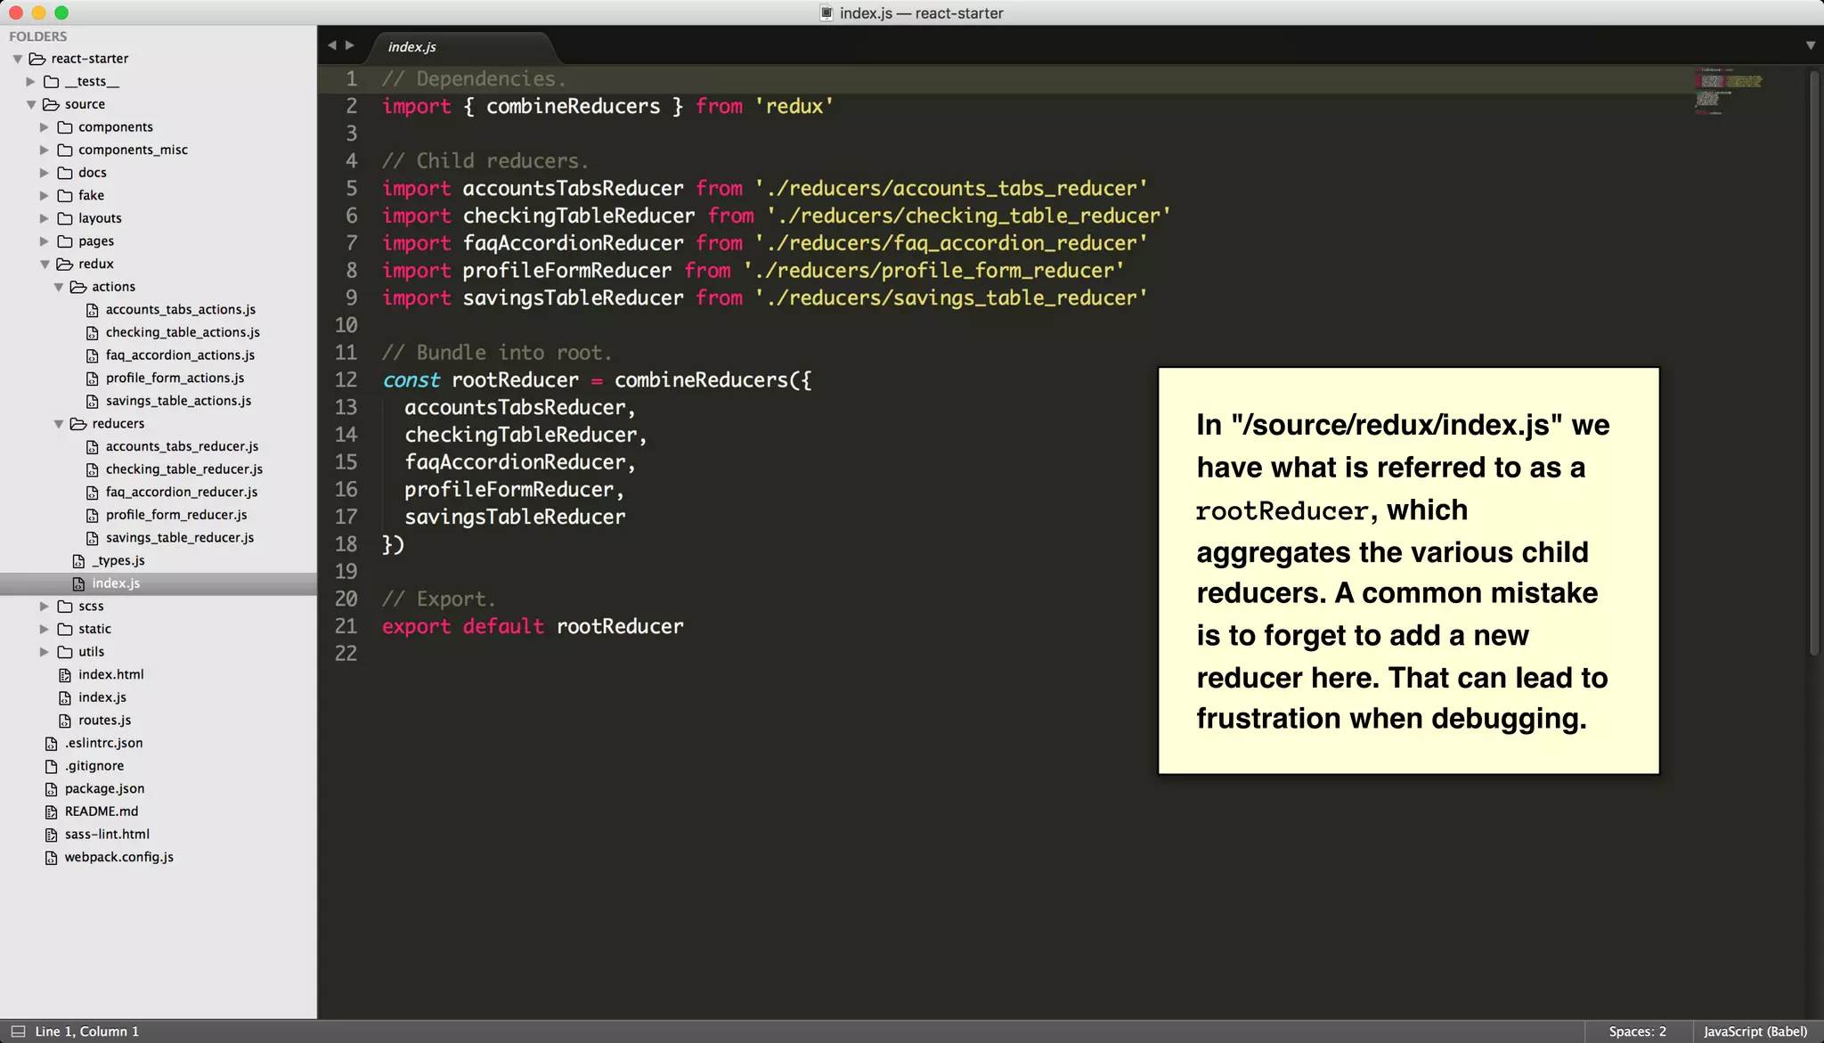The height and width of the screenshot is (1043, 1824).
Task: Click the pages folder icon
Action: (65, 241)
